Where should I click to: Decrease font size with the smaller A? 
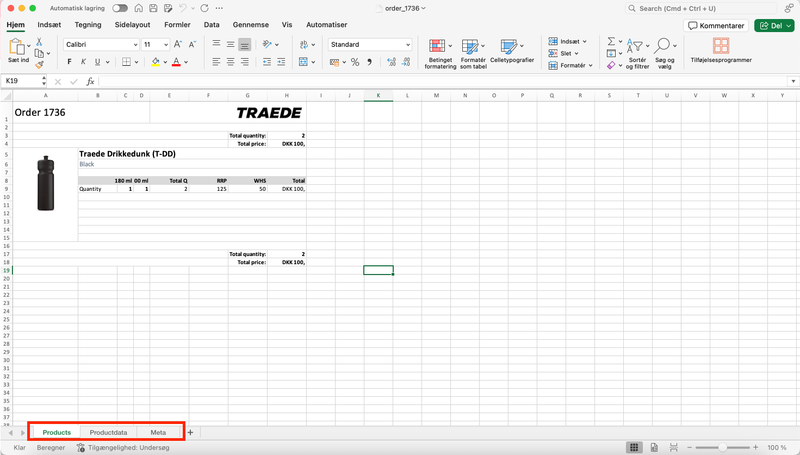pos(192,45)
